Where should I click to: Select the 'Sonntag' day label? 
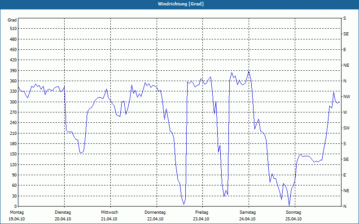293,212
